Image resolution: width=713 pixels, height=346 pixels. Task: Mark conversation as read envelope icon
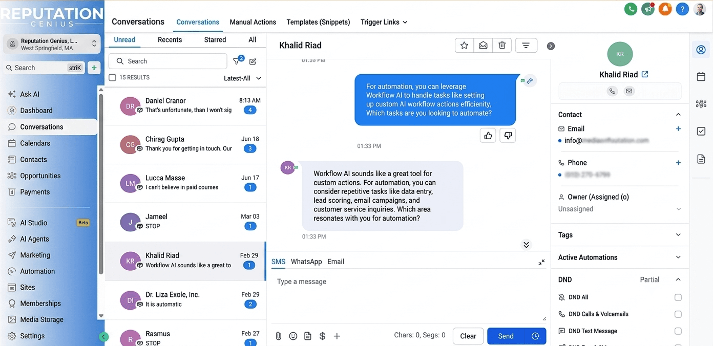coord(483,46)
